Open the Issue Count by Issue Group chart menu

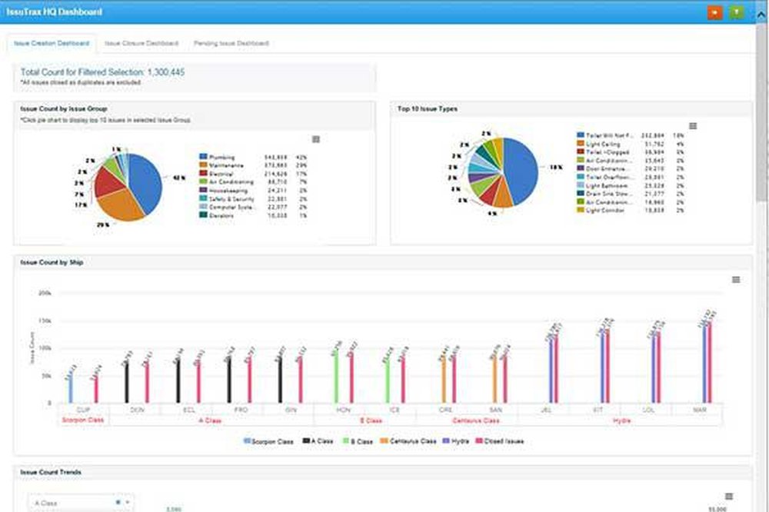[x=316, y=140]
